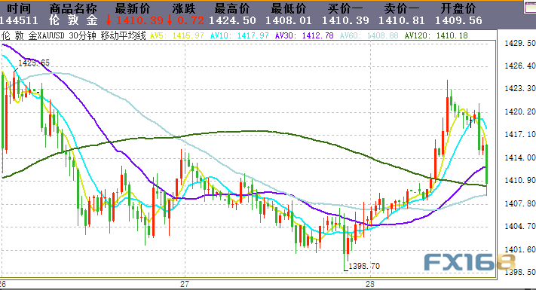Click the red down arrow before 1410.39
The height and width of the screenshot is (290, 536).
[109, 20]
